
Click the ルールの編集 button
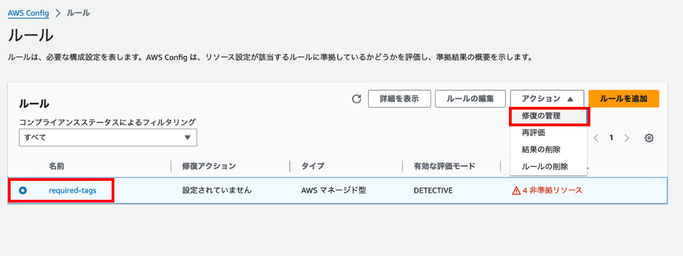tap(470, 99)
